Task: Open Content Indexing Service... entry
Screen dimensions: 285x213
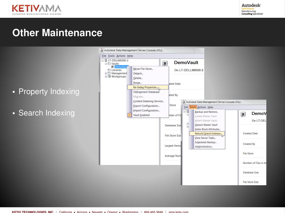Action: pos(148,101)
